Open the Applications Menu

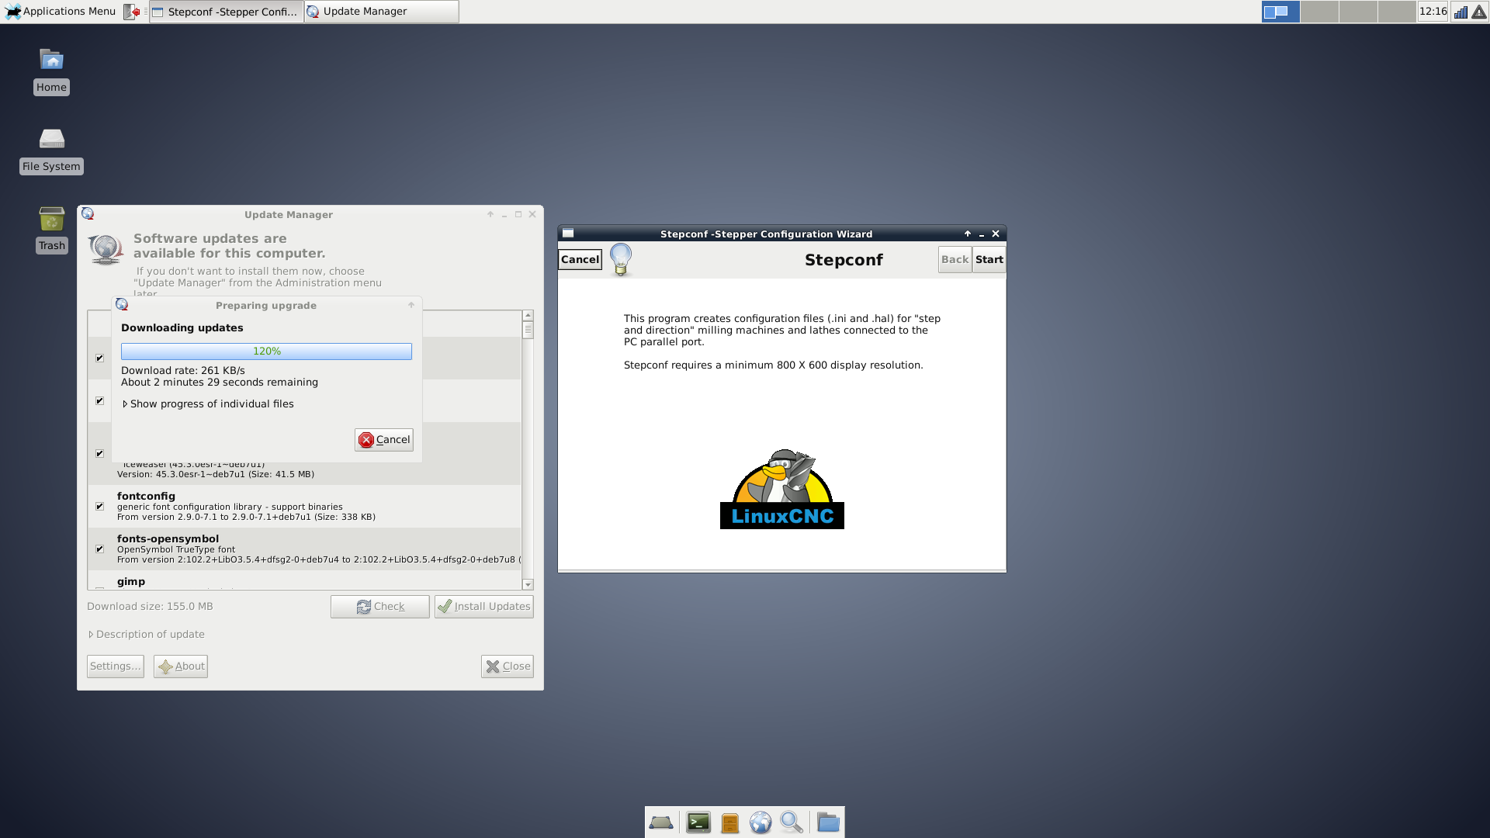point(61,12)
